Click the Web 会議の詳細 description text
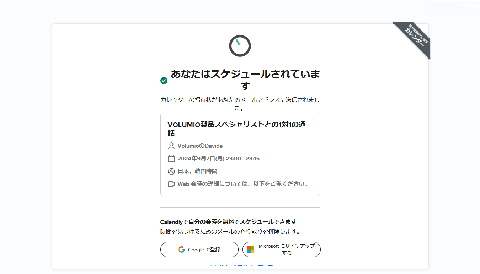Screen dimensions: 480x274 (x=243, y=184)
